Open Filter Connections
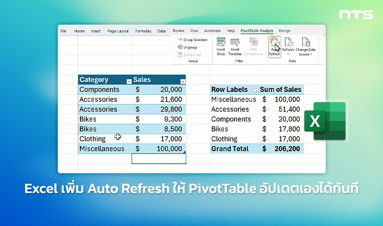The image size is (383, 226). (253, 47)
